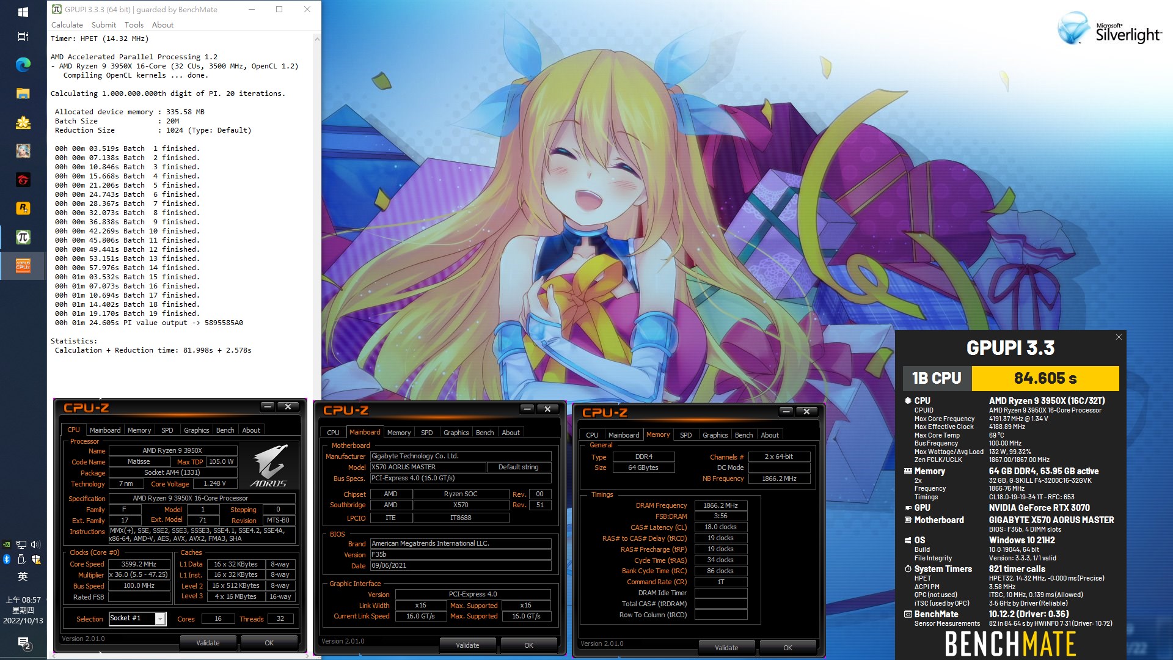Switch input language indicator 英
The width and height of the screenshot is (1173, 660).
pos(23,576)
